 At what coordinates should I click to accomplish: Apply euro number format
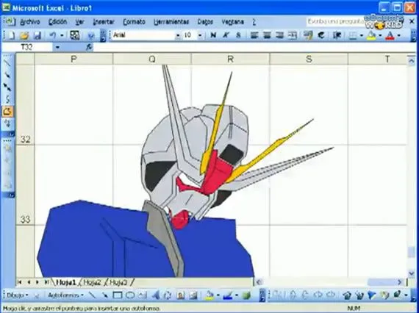click(321, 35)
